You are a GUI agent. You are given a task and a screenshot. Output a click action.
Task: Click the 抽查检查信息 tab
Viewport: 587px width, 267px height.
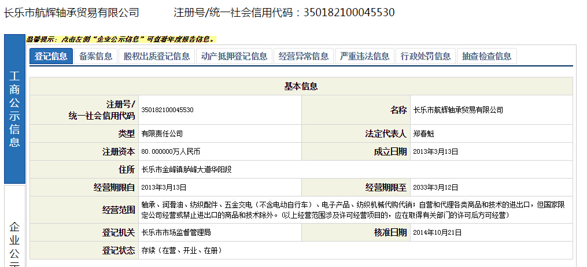tap(487, 56)
